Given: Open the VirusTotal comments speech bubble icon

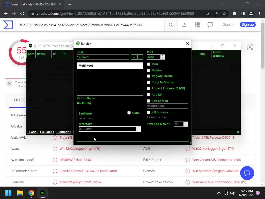Looking at the screenshot, I should pos(210,25).
